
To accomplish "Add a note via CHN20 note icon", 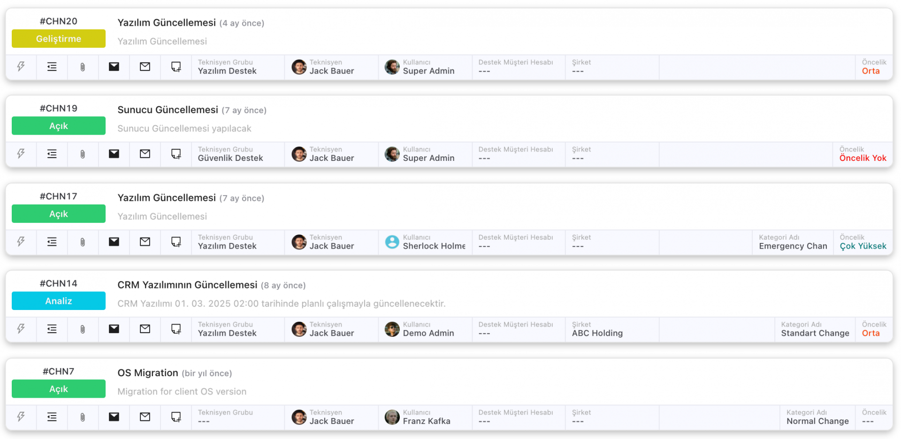I will (176, 67).
